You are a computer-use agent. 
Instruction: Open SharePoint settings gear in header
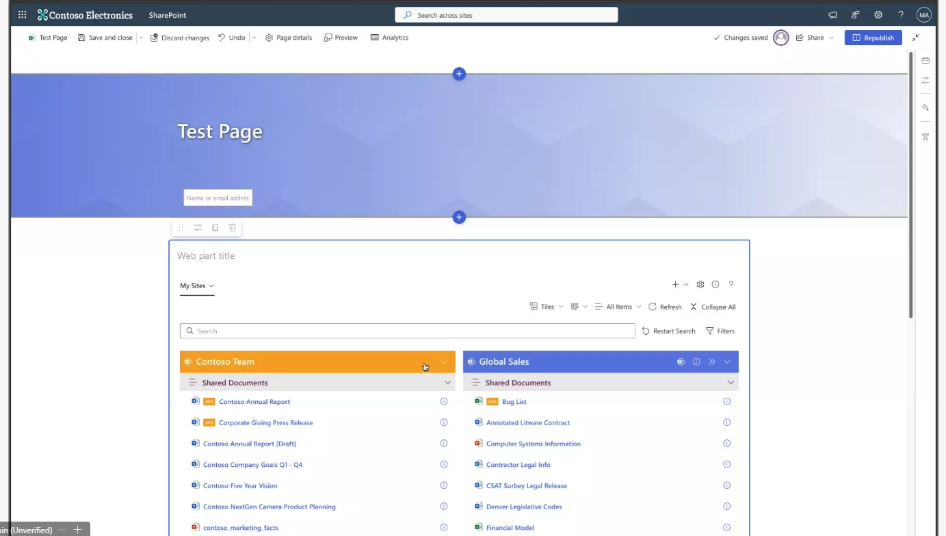coord(878,14)
